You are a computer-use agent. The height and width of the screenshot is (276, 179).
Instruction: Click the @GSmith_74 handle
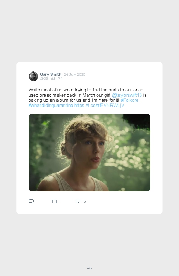point(51,78)
